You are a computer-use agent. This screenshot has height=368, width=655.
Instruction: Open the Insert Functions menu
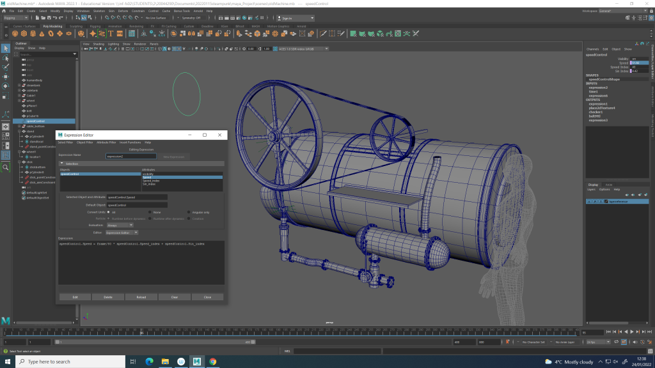point(130,142)
